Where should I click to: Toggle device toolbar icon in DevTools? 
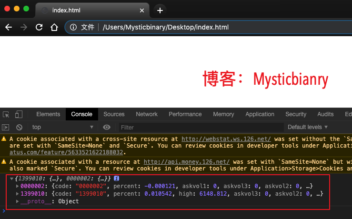(x=19, y=114)
